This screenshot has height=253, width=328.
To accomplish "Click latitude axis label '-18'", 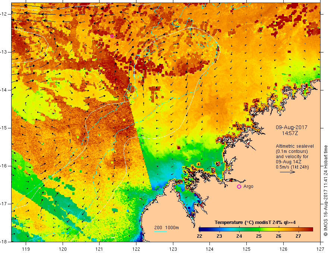I will (x=4, y=242).
